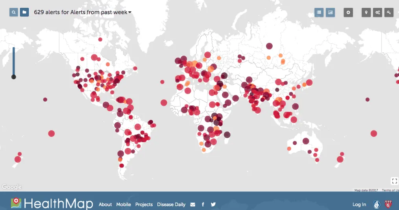The height and width of the screenshot is (210, 399).
Task: Click the email envelope icon
Action: 193,204
